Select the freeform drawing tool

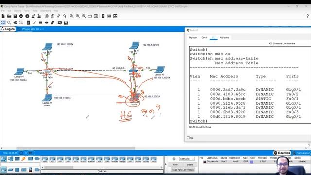[x=52, y=23]
